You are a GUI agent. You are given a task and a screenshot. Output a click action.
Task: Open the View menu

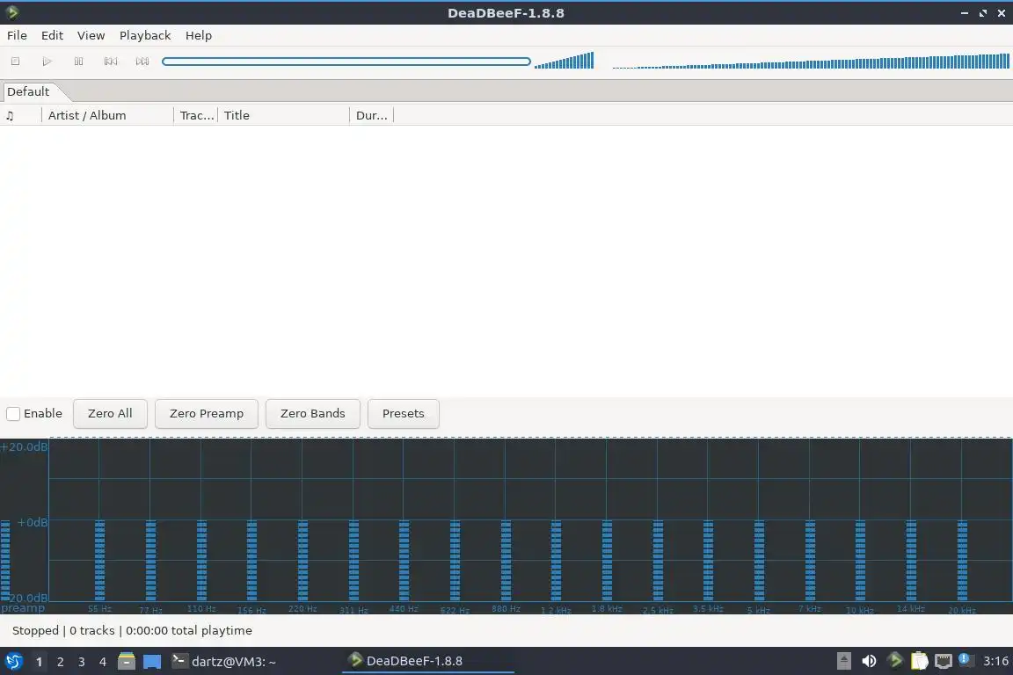(x=91, y=35)
